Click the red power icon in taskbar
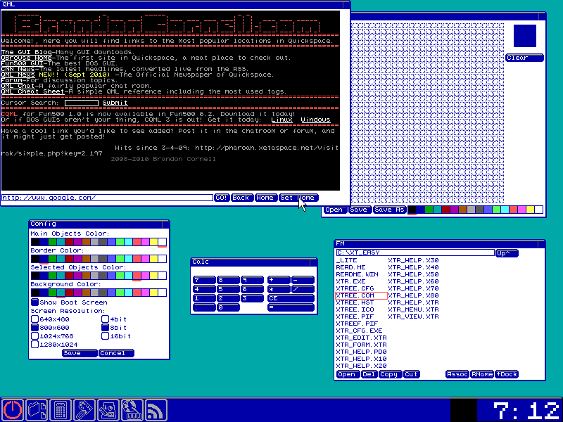 pos(13,410)
